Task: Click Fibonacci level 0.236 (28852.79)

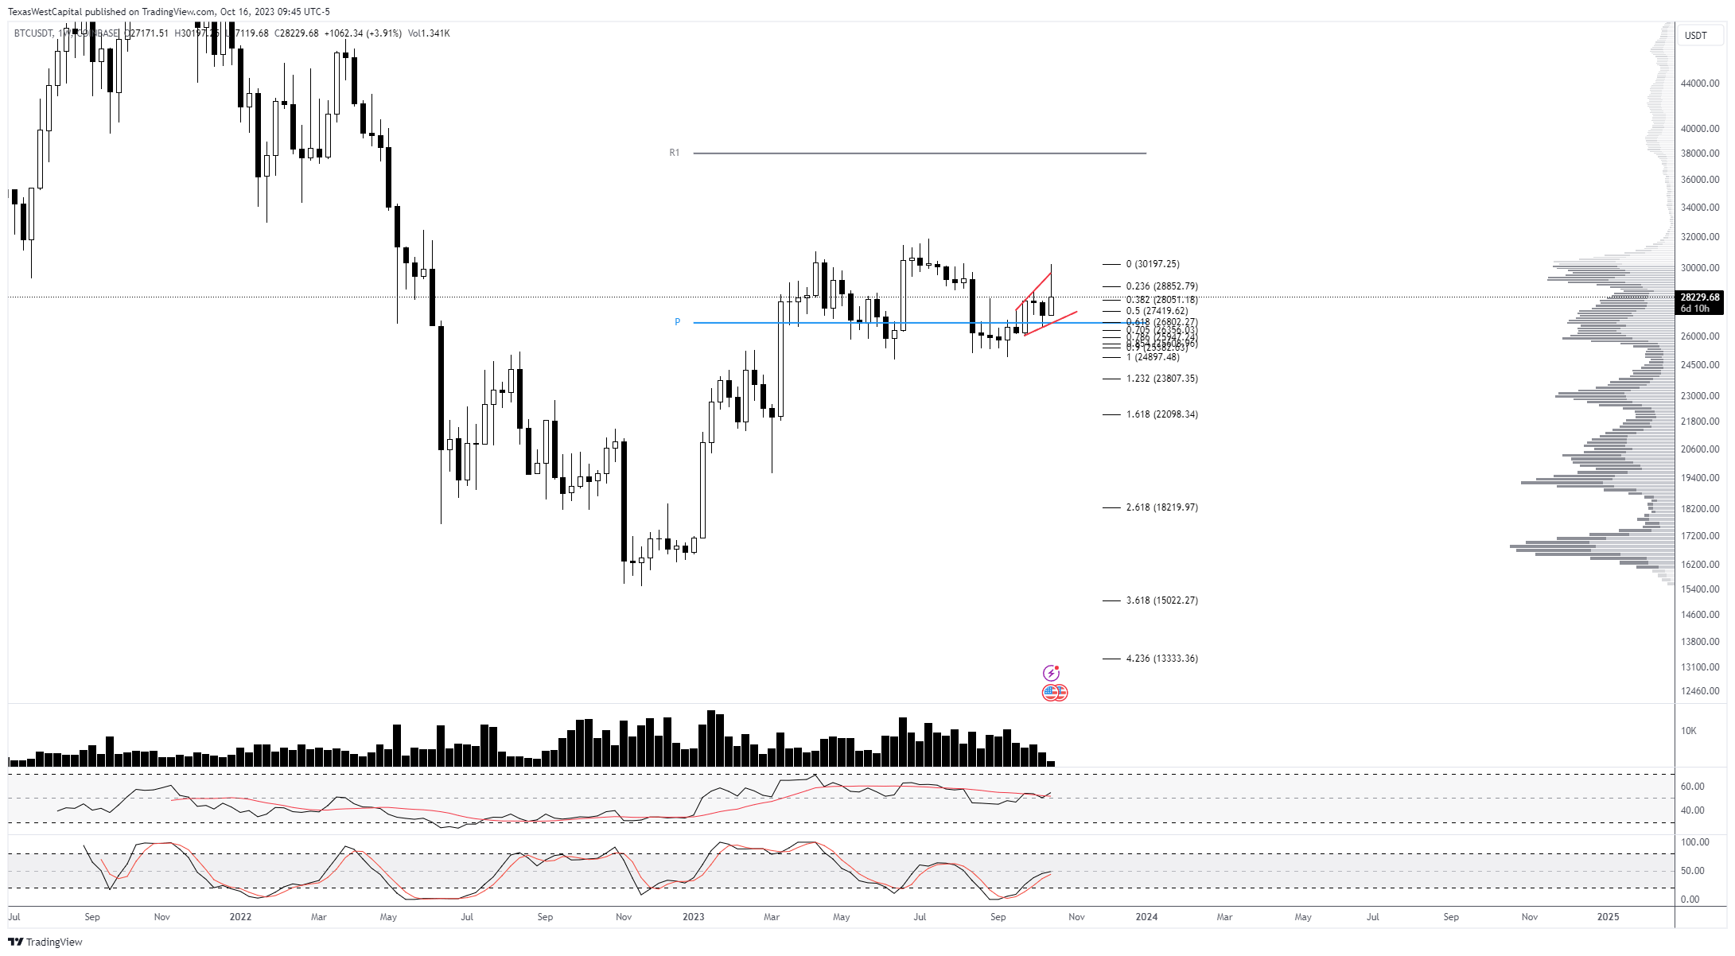Action: click(x=1161, y=286)
